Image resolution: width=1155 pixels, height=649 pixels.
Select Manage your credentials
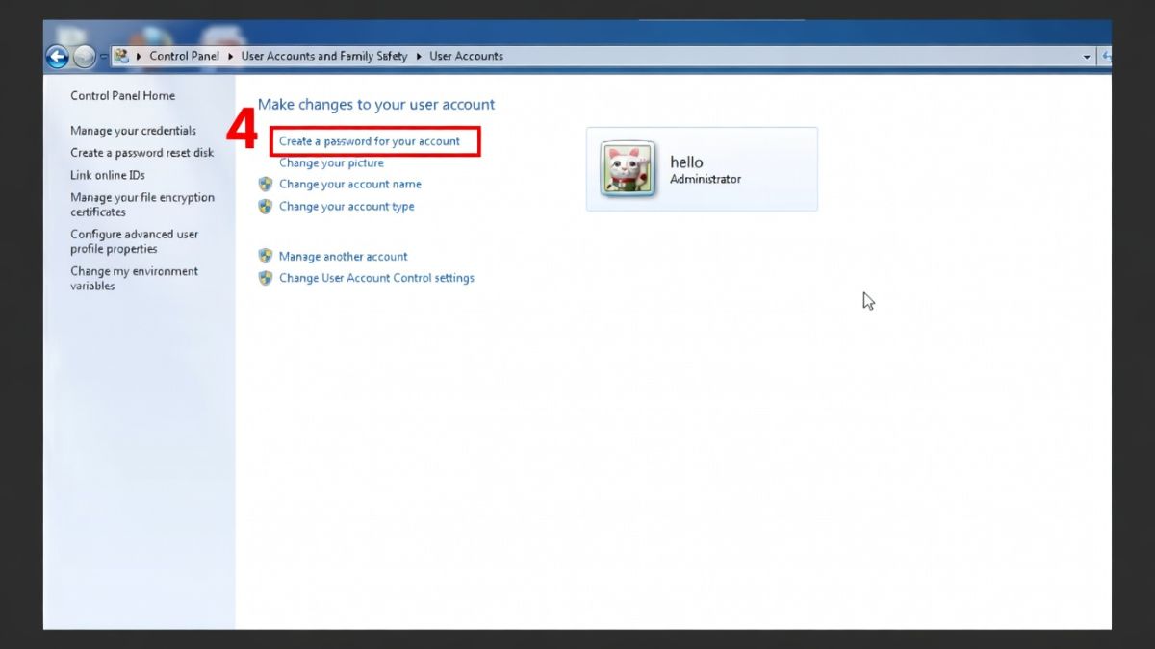[x=133, y=130]
